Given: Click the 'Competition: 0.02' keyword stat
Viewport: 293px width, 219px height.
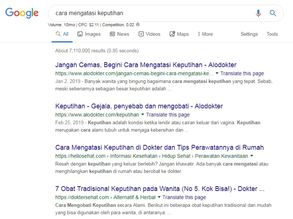Looking at the screenshot, I should pyautogui.click(x=118, y=25).
